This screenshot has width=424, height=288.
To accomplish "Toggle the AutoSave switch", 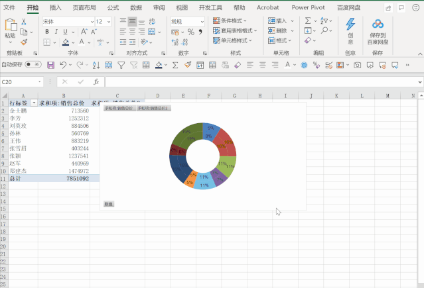I will point(33,64).
